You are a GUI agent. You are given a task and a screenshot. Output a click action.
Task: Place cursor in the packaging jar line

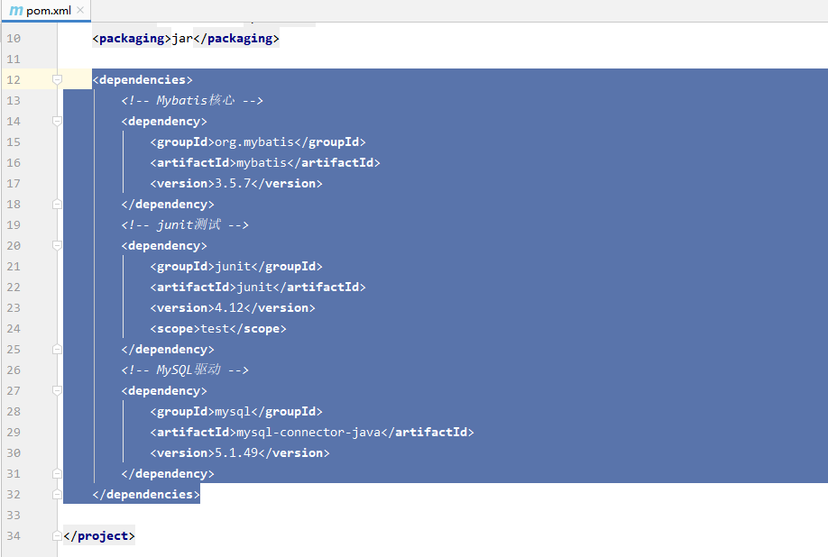pos(185,39)
